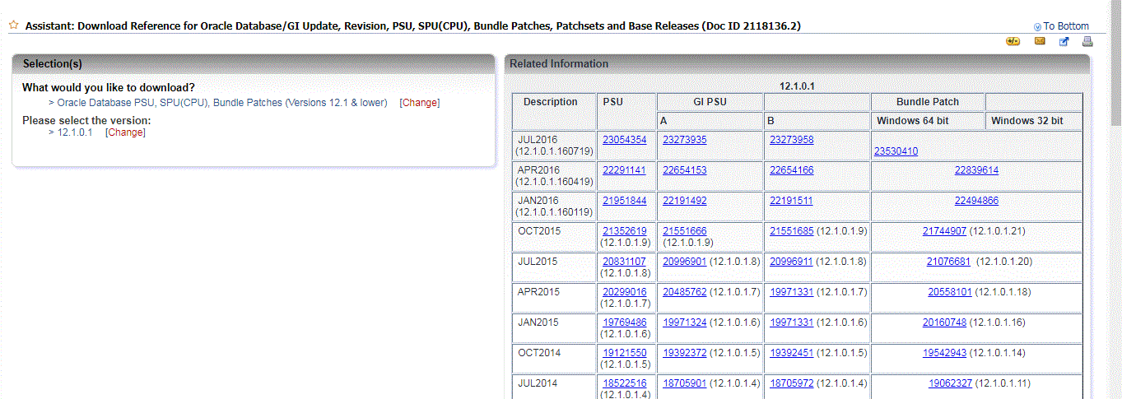The height and width of the screenshot is (399, 1122).
Task: Open OCT2014 B patch 19392451
Action: point(792,353)
